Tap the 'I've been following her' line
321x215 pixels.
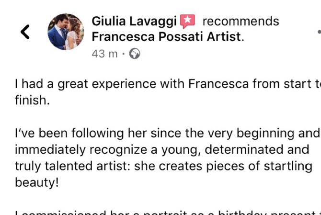(x=168, y=133)
